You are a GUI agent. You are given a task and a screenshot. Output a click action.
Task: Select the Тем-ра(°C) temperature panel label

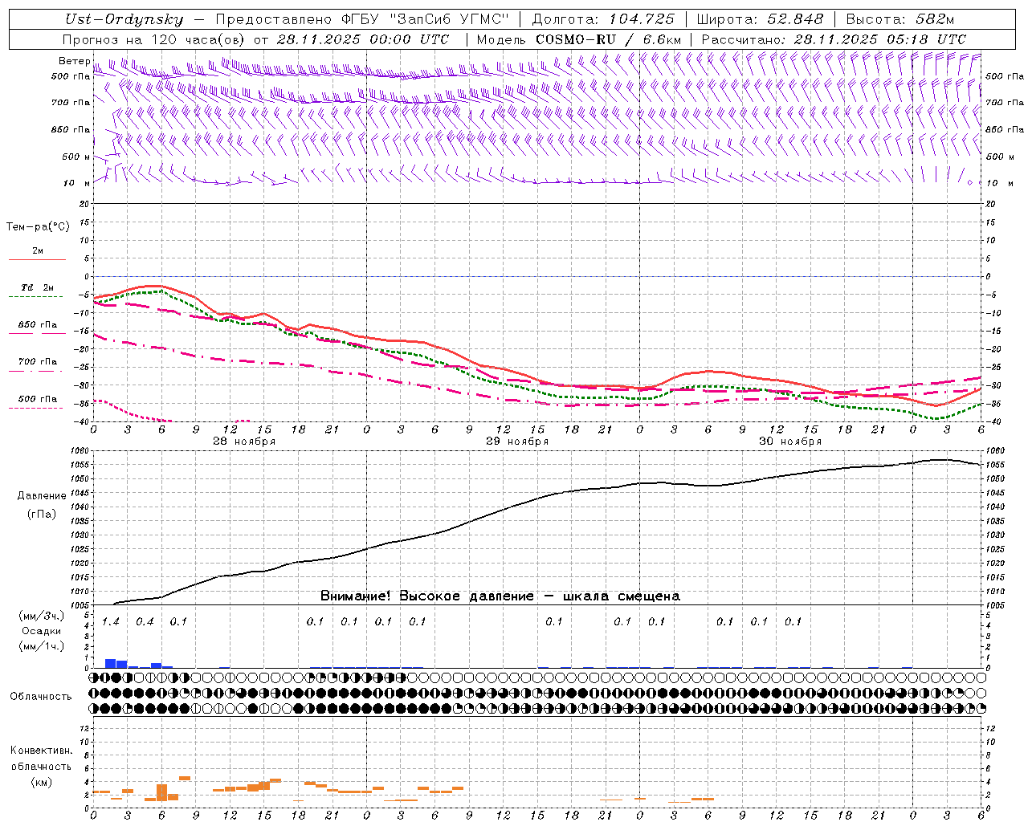tap(38, 227)
